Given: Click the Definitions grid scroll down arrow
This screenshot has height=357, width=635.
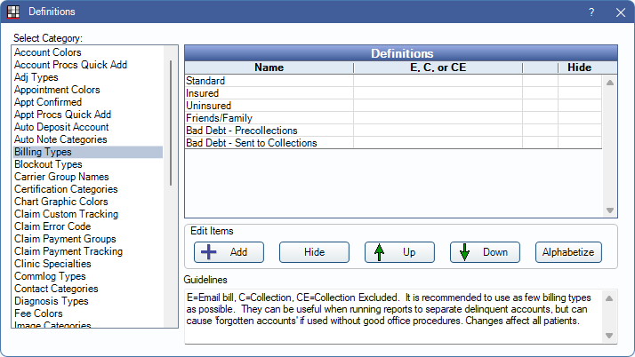Looking at the screenshot, I should [610, 210].
